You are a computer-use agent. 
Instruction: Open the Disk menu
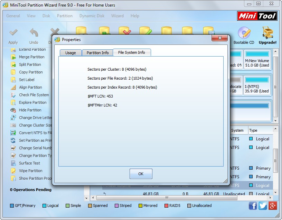[46, 16]
